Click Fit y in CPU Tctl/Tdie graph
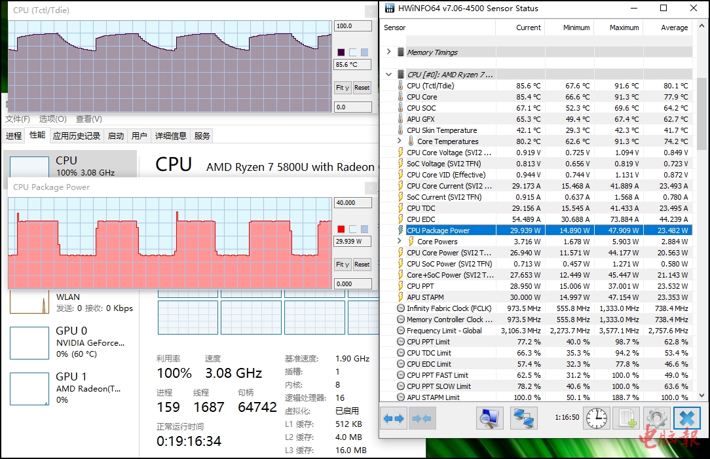This screenshot has width=710, height=459. [343, 88]
